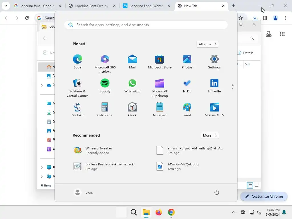Expand This PC in File Explorer sidebar
Image resolution: width=292 pixels, height=219 pixels.
coord(42,167)
